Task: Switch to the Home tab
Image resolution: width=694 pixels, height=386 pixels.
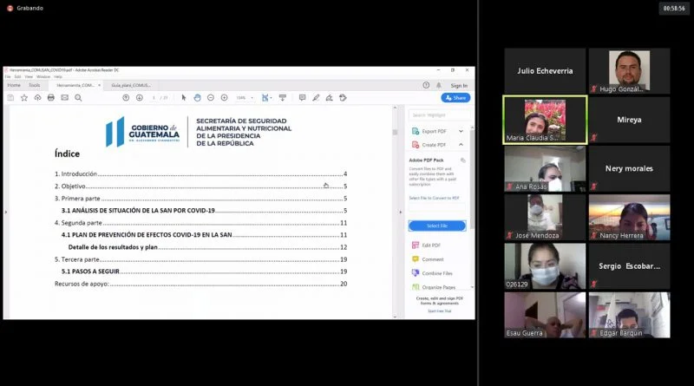Action: (14, 85)
